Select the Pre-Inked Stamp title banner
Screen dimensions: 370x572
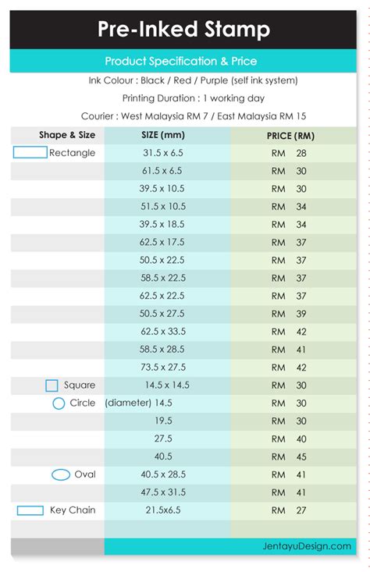(183, 30)
